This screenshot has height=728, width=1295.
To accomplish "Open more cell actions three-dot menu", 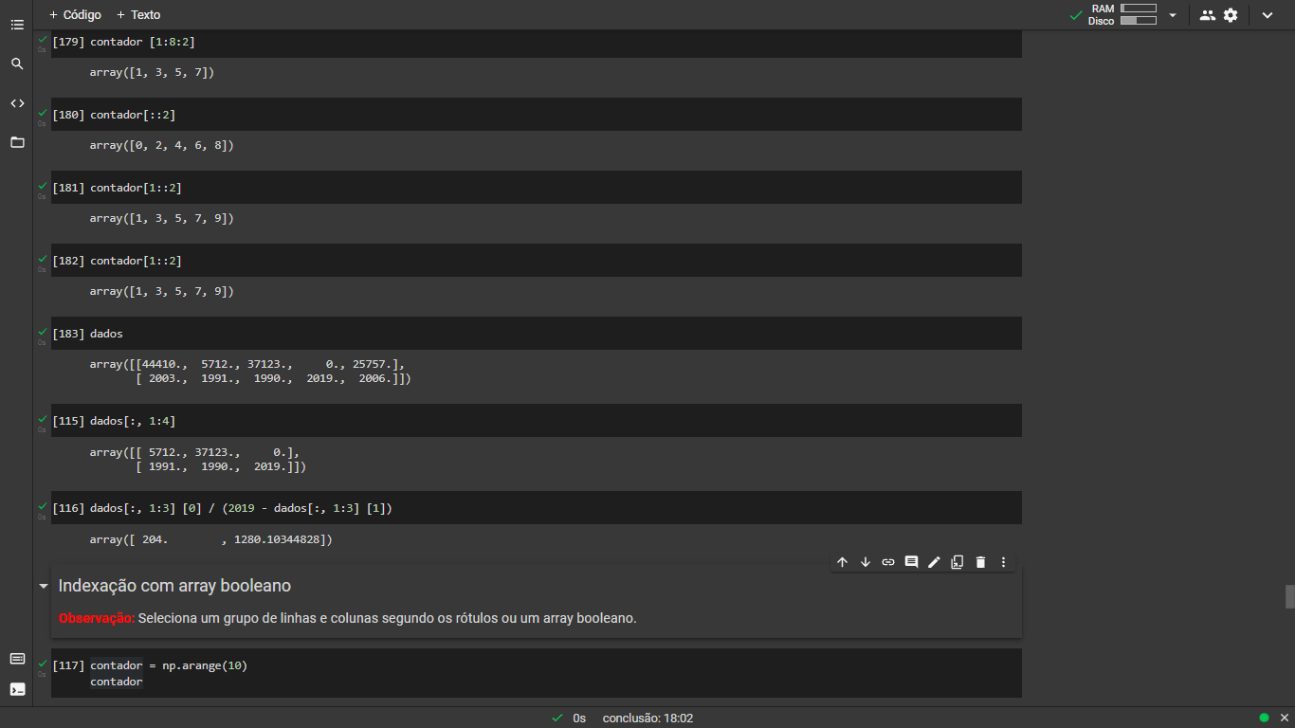I will [1004, 562].
